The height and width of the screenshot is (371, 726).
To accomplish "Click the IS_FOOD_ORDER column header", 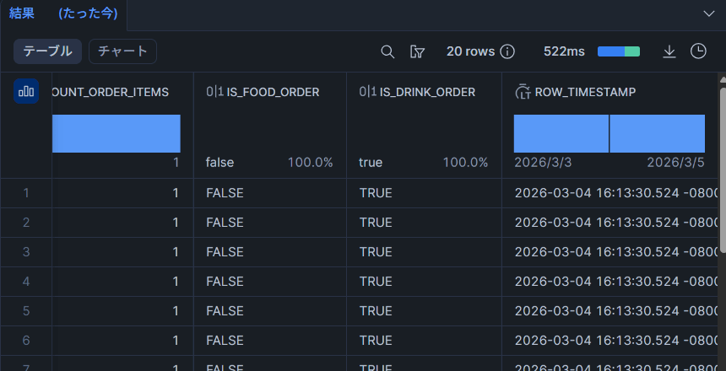I will coord(273,92).
